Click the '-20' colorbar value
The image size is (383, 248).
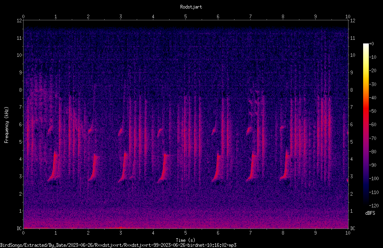click(x=373, y=70)
